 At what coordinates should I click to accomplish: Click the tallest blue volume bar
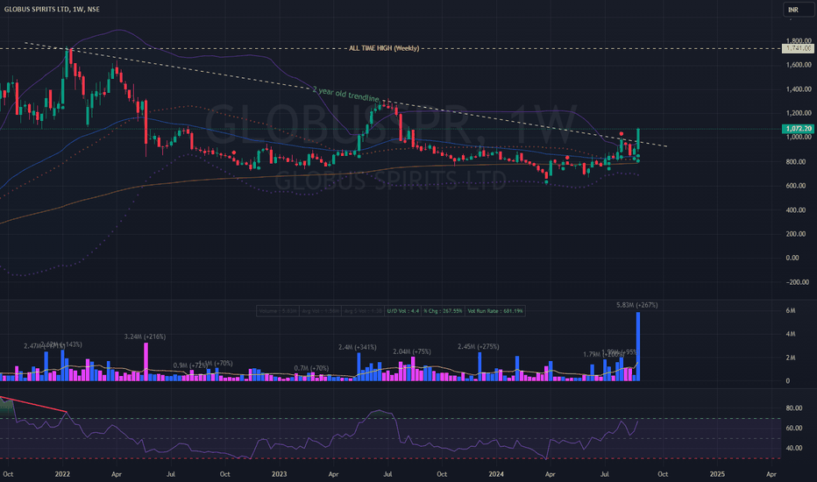(638, 346)
